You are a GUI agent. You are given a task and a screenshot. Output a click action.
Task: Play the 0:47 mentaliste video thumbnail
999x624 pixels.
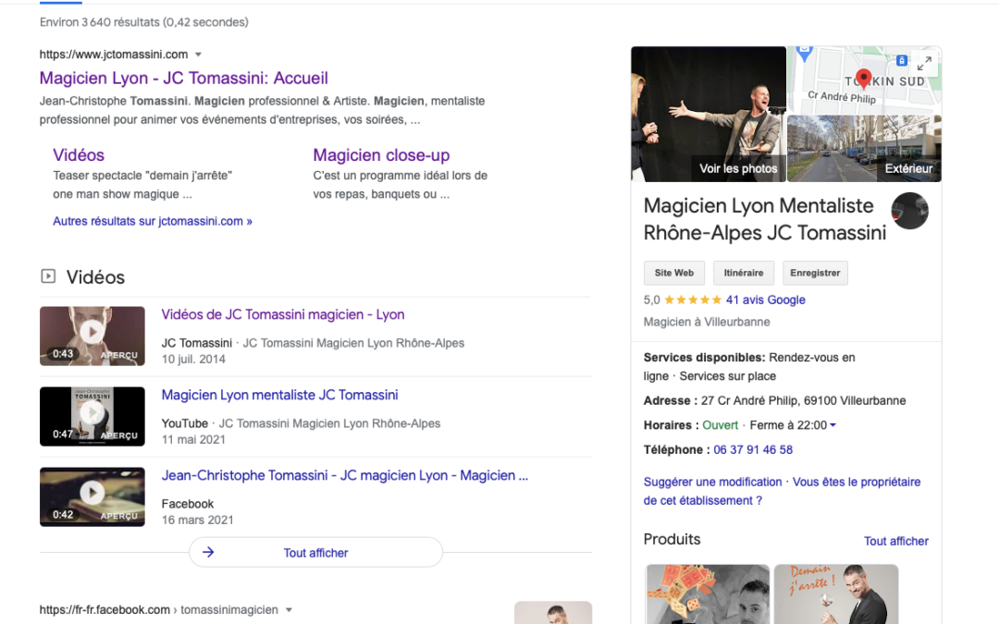coord(92,415)
